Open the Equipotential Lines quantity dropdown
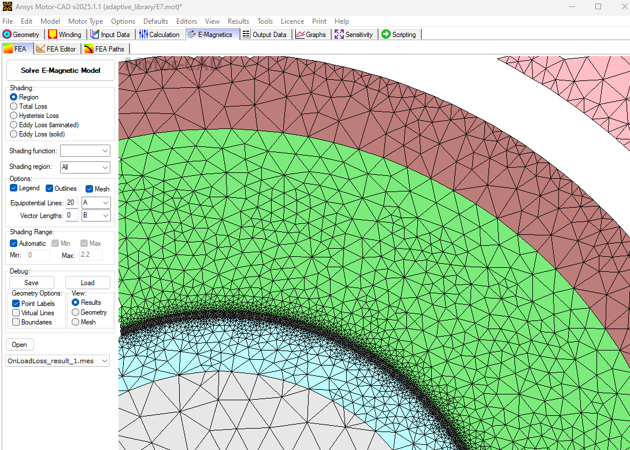Screen dimensions: 630x450 [x=96, y=202]
